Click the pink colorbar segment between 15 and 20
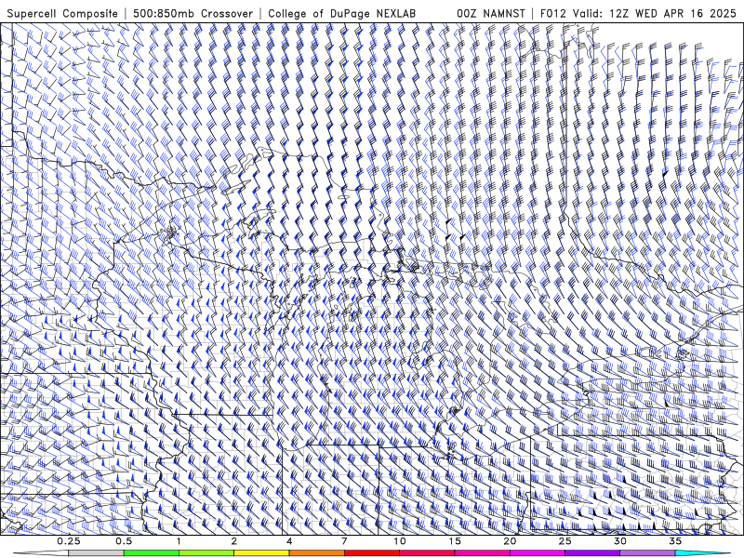 tap(482, 553)
